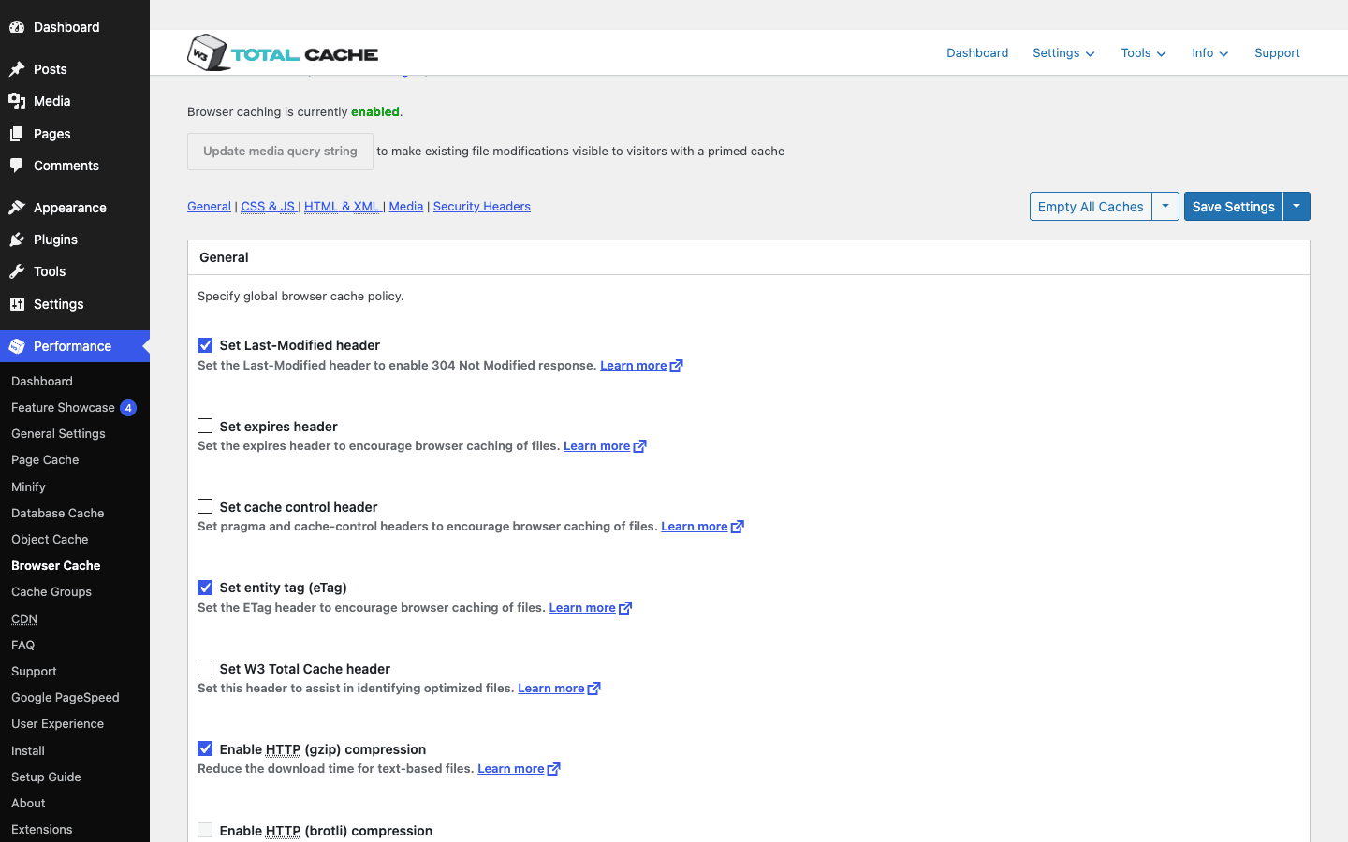Toggle Set entity tag (eTag) checkbox
The height and width of the screenshot is (842, 1348).
click(x=205, y=588)
